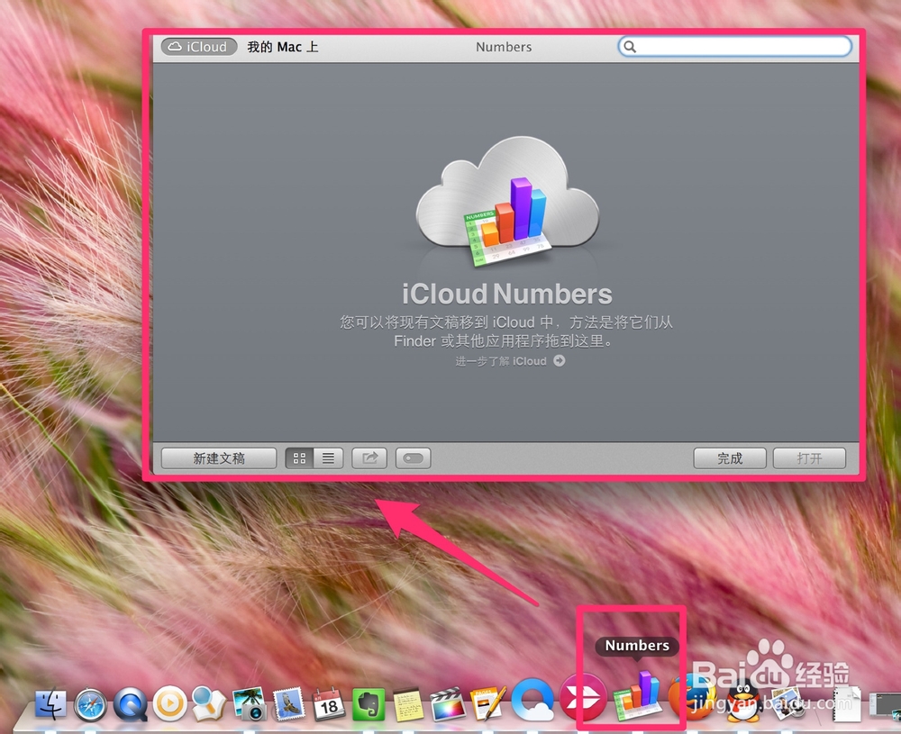Open the yellow Stickies notes icon
The image size is (901, 734).
click(408, 704)
